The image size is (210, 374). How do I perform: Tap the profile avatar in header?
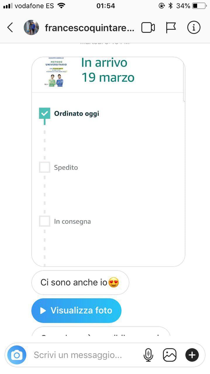click(x=31, y=28)
